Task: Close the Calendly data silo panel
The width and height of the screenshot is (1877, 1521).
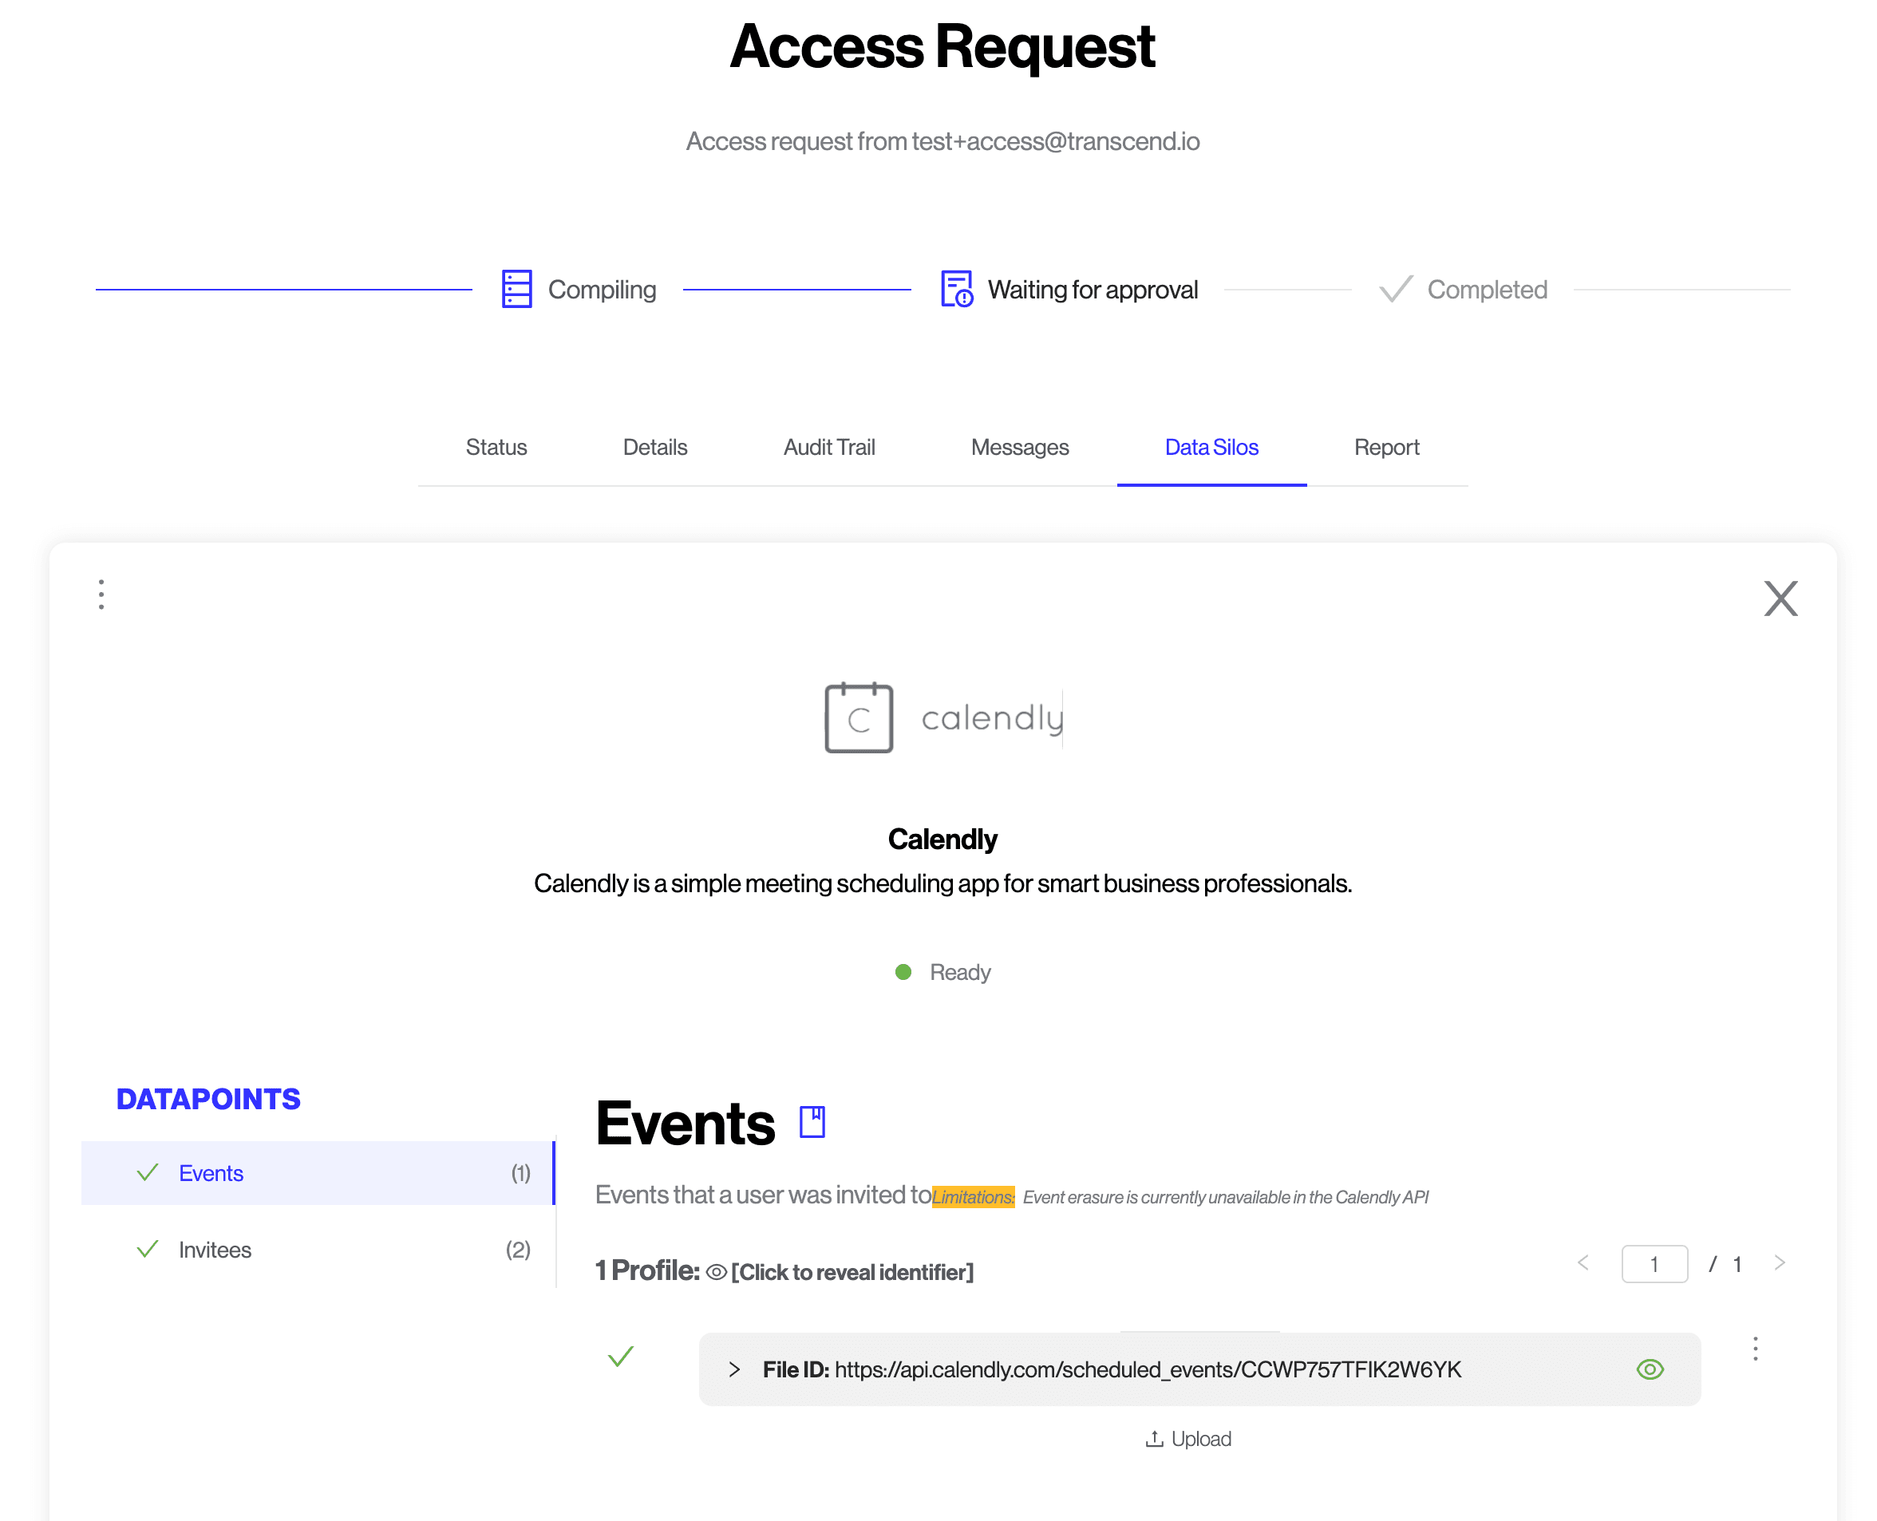Action: (1779, 599)
